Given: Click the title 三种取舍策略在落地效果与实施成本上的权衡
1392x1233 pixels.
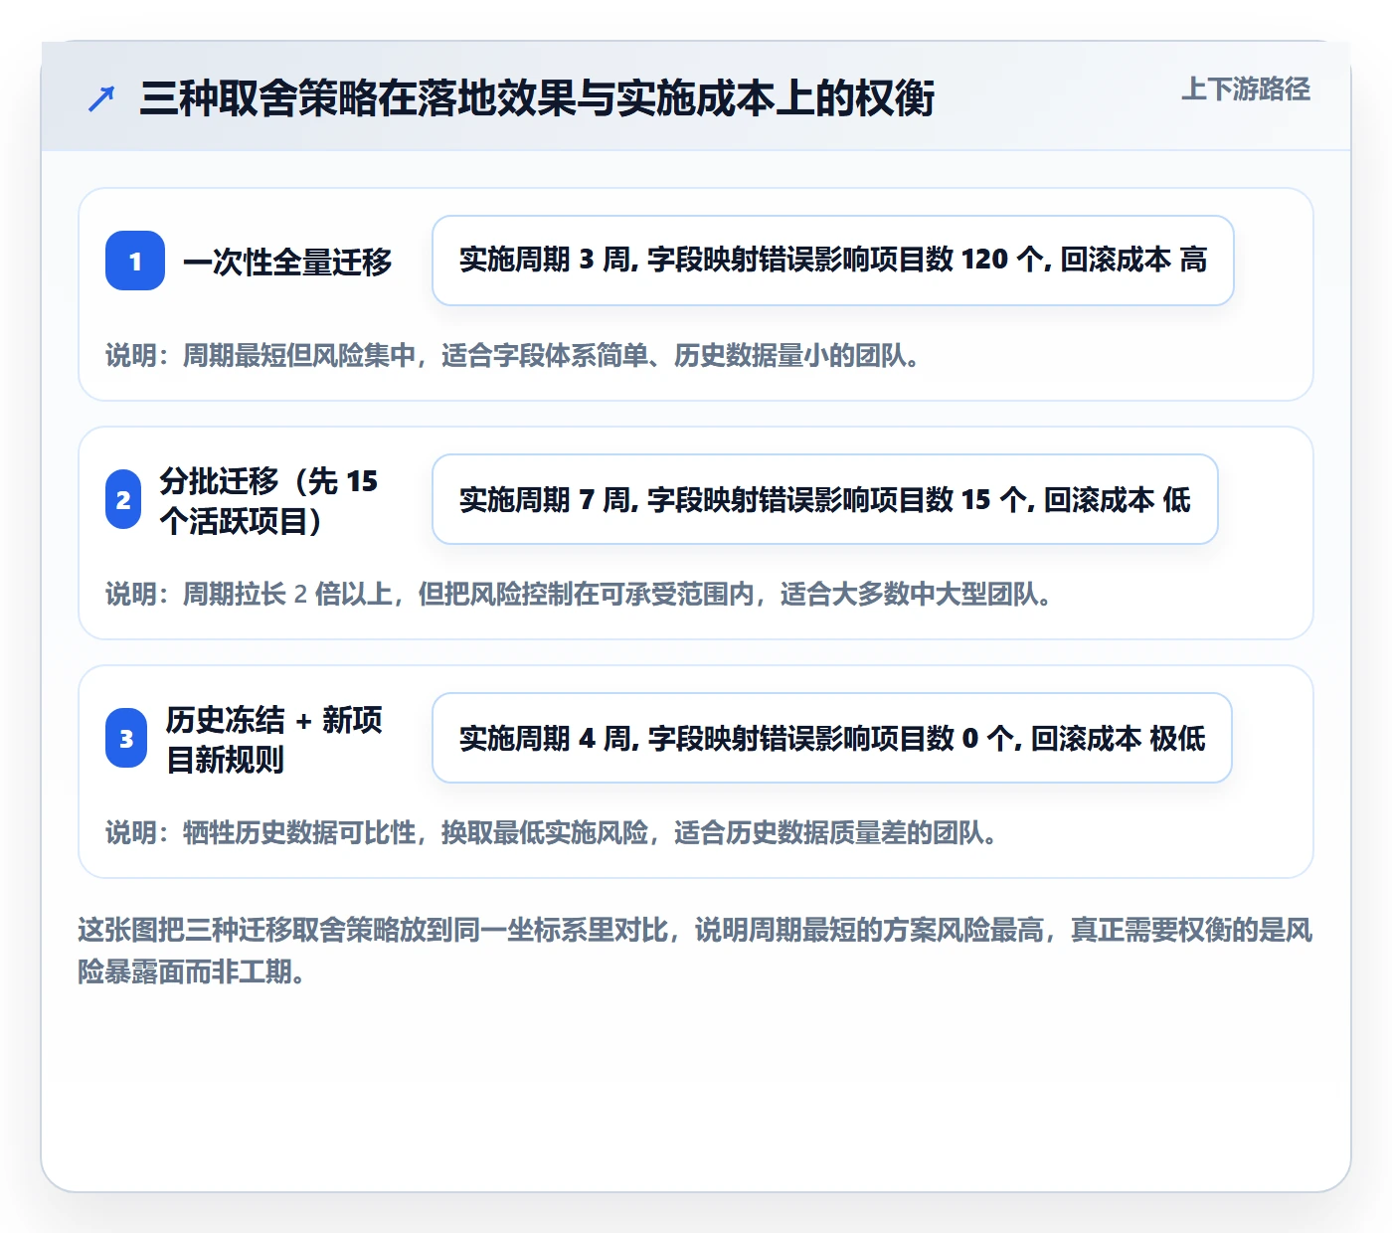Looking at the screenshot, I should tap(537, 98).
